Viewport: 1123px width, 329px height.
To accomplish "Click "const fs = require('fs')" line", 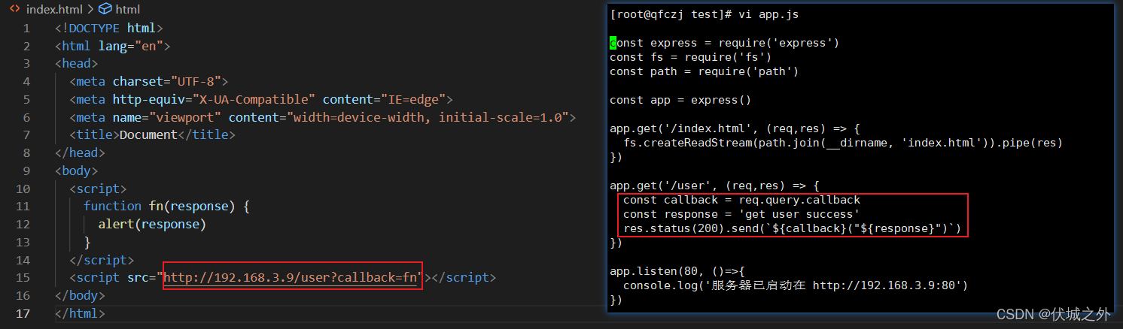I will 690,57.
